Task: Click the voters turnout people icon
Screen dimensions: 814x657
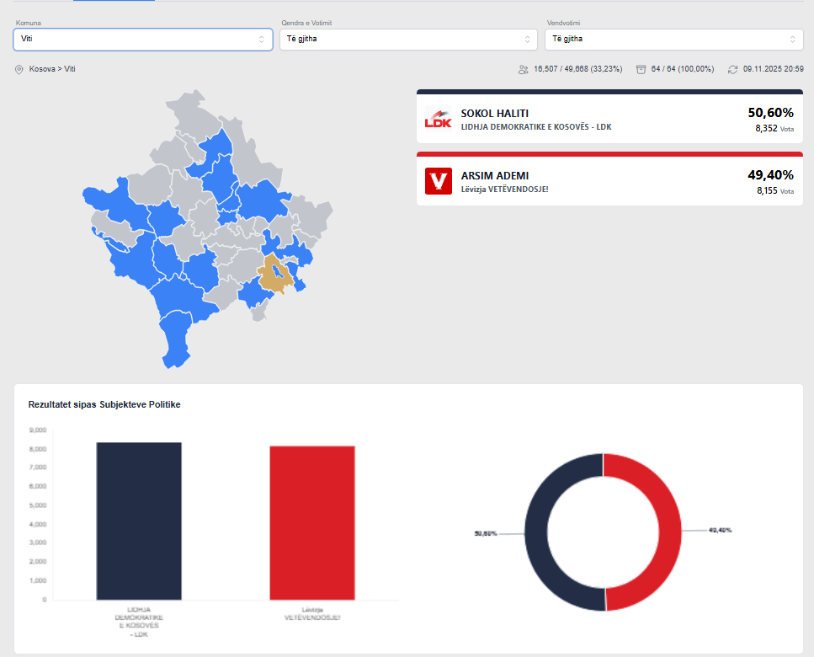Action: point(523,69)
